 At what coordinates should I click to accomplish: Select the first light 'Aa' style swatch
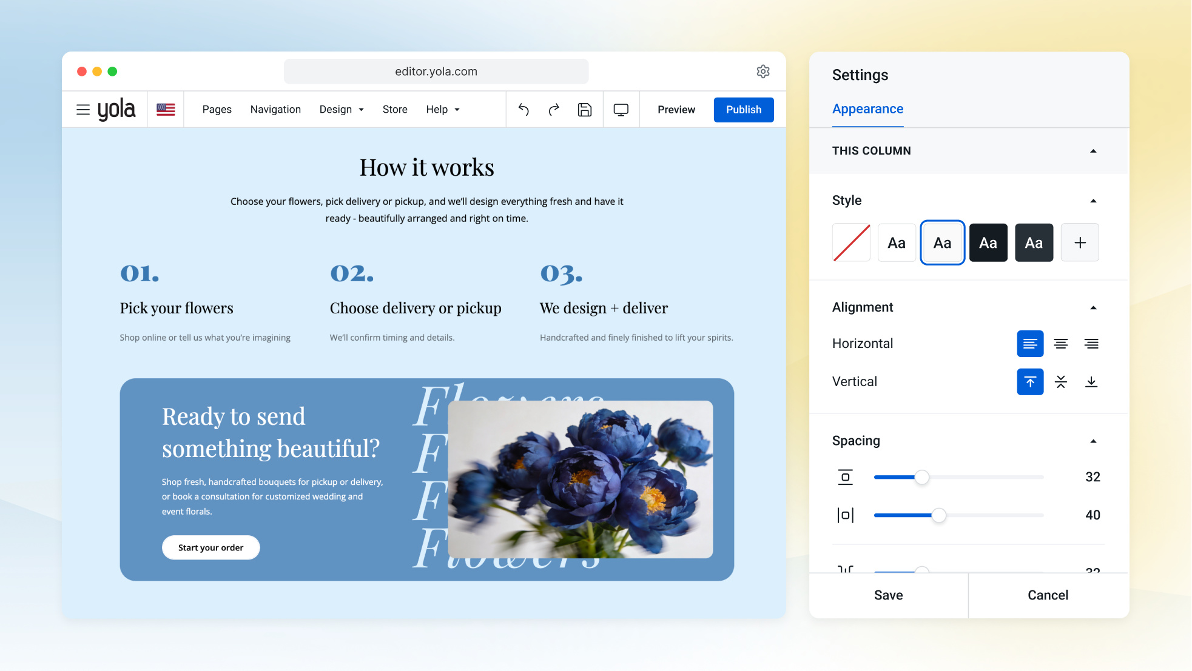point(897,242)
